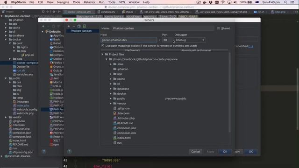Switch to the php.ini editor tab
The width and height of the screenshot is (299, 168).
[x=129, y=12]
